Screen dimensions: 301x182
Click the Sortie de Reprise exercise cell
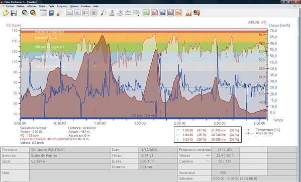pos(70,155)
